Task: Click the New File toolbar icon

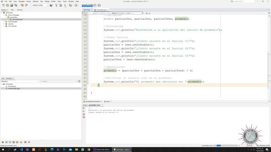Action: (4, 5)
